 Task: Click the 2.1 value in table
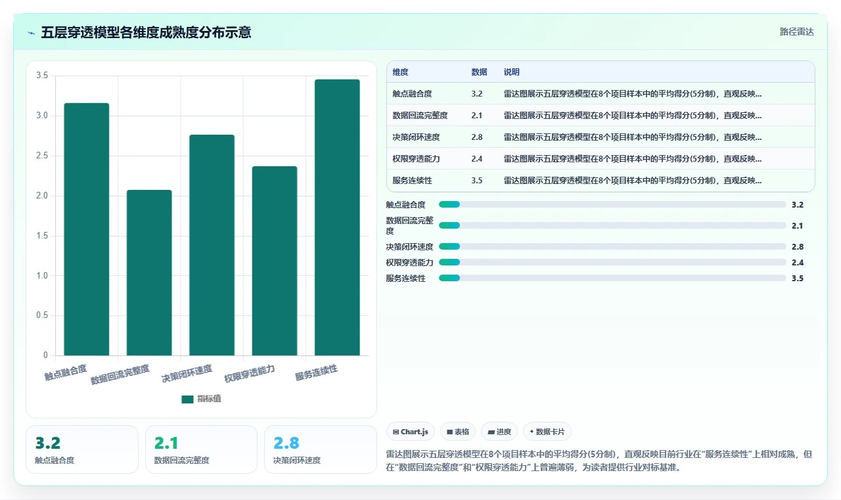(477, 116)
